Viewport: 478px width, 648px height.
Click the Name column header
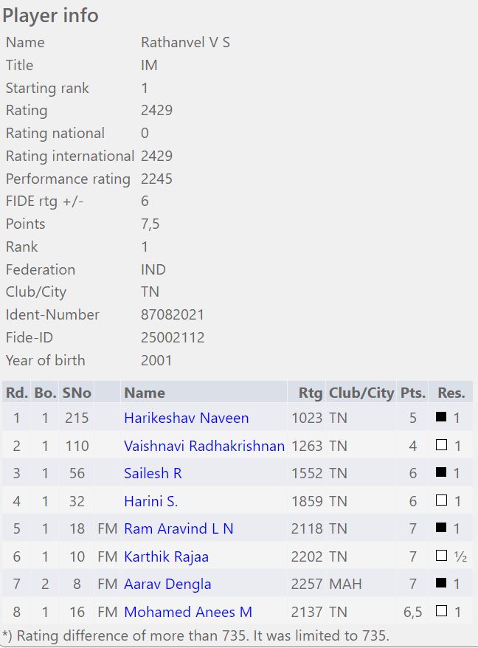145,393
